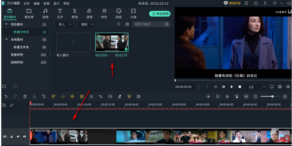Image resolution: width=292 pixels, height=146 pixels.
Task: Open the 录制 dropdown
Action: 86,24
